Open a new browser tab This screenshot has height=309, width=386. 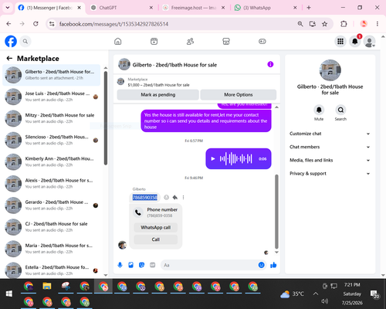click(309, 8)
